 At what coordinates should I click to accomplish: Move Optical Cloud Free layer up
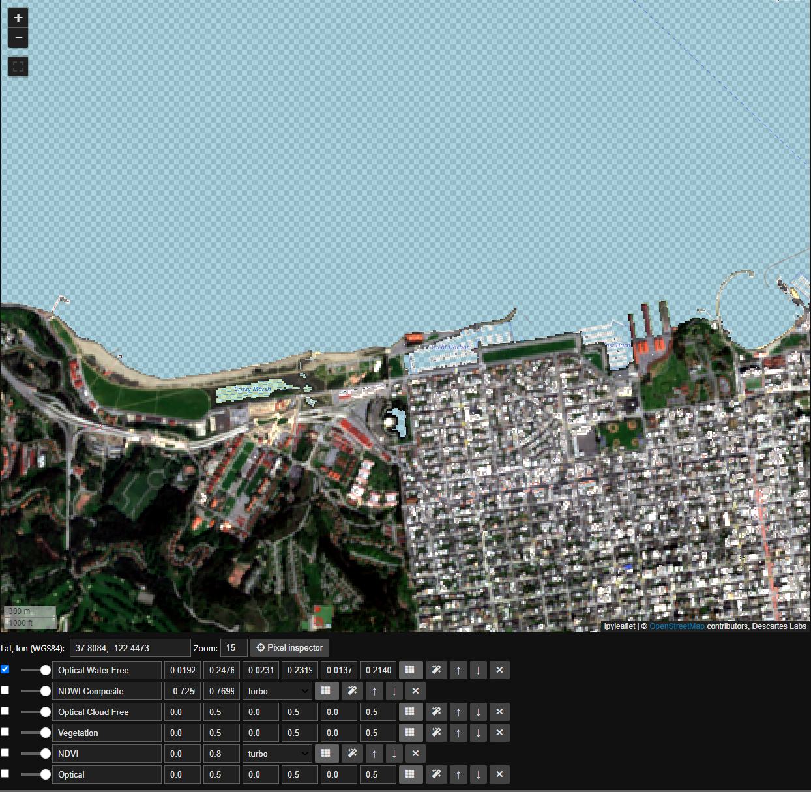coord(458,712)
